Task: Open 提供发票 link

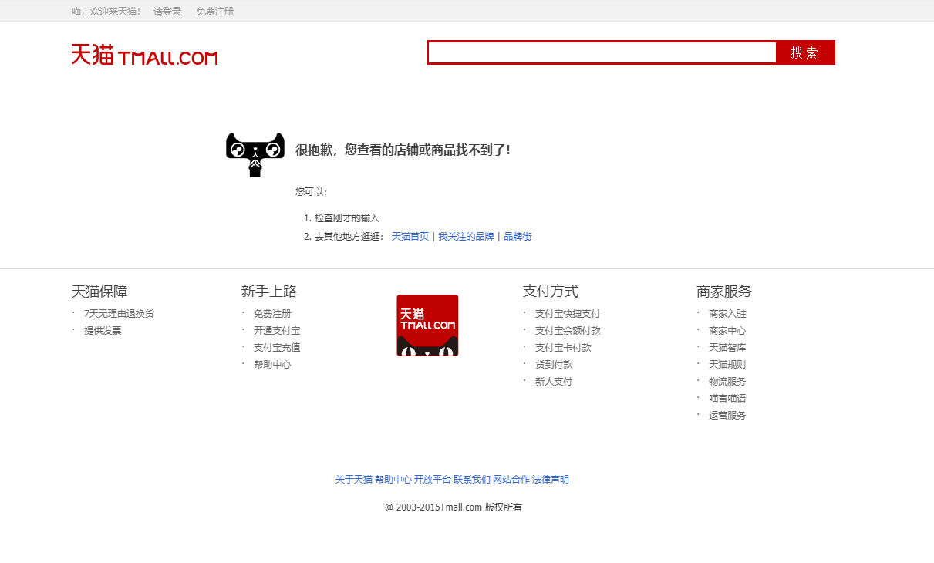Action: [103, 331]
